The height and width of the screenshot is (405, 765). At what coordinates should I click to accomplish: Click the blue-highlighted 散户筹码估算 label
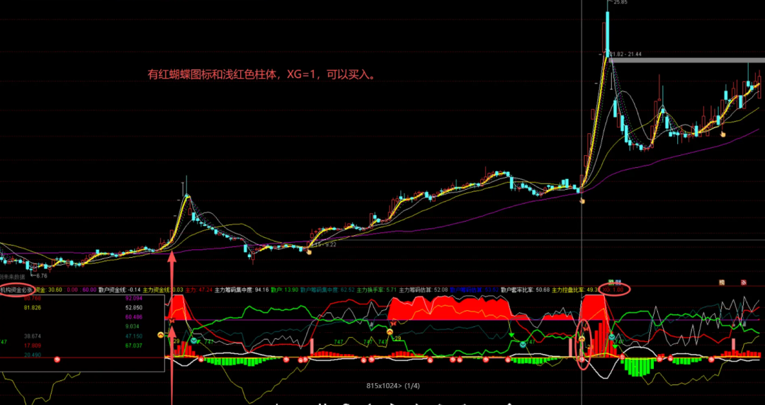[x=465, y=290]
